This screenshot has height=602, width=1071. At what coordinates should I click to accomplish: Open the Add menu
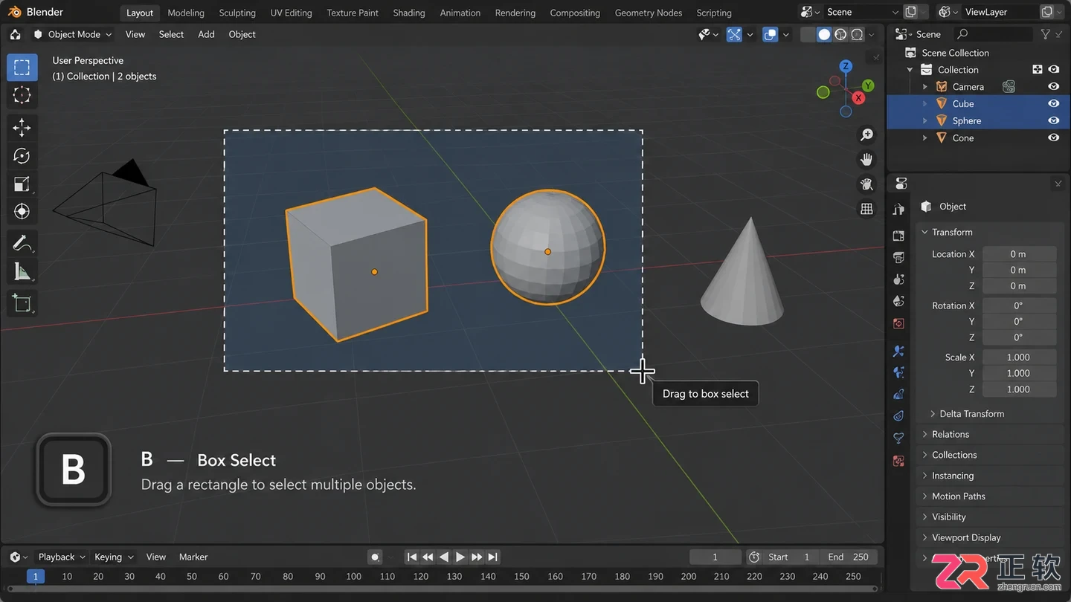(206, 34)
